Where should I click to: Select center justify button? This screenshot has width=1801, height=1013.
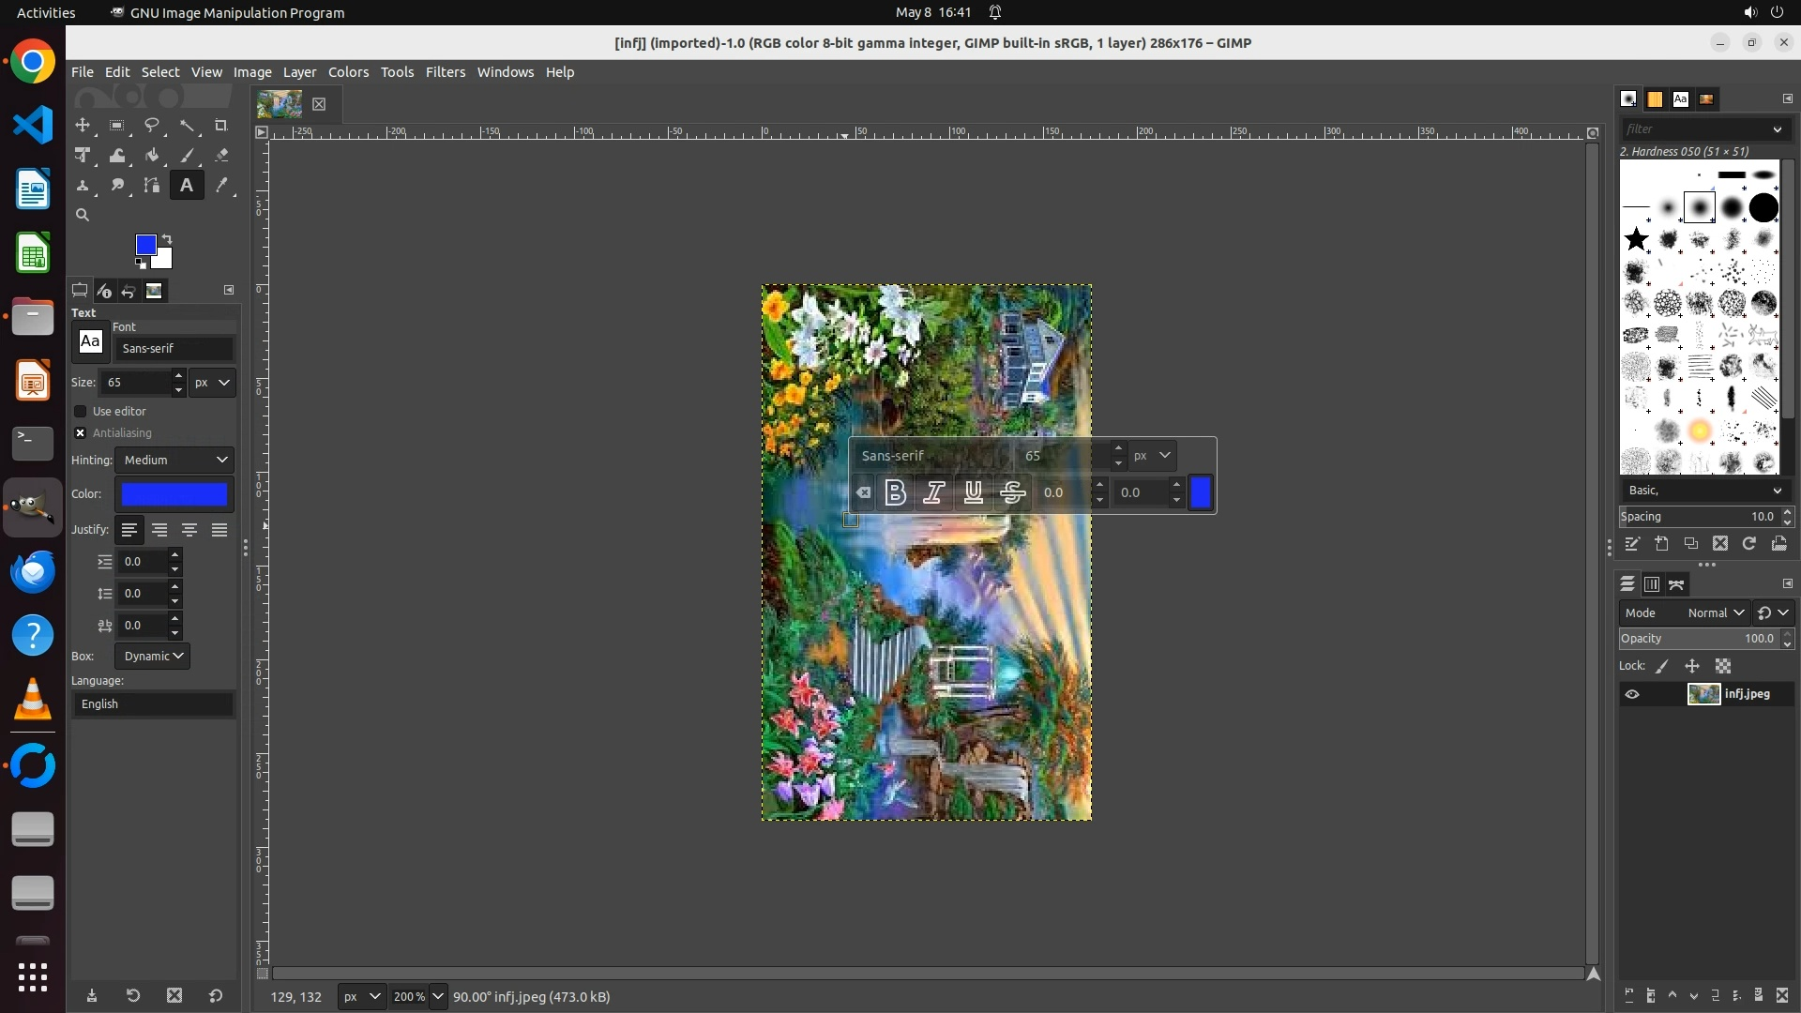click(x=189, y=531)
